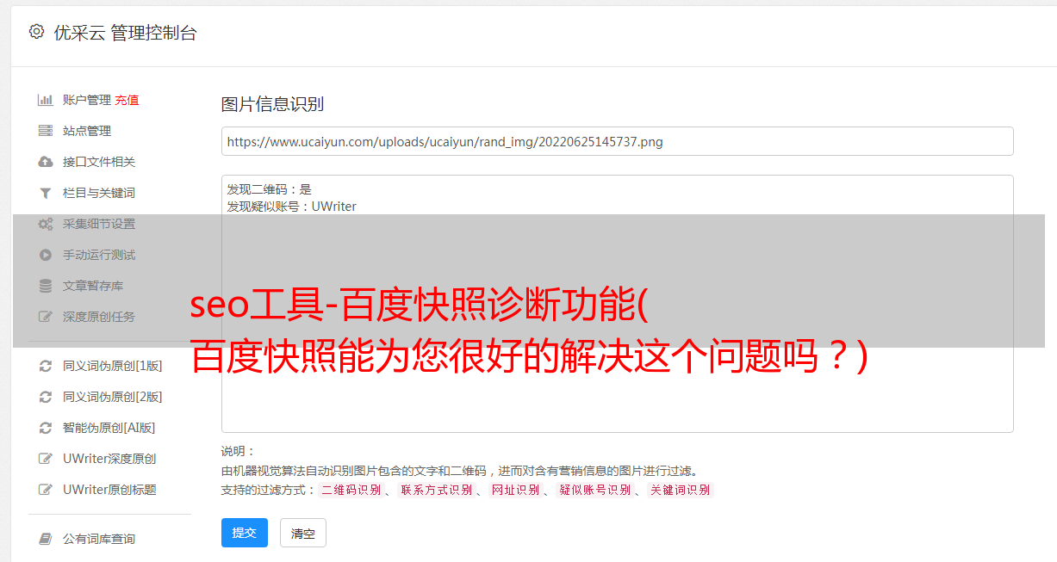Open 账户管理 in the sidebar
Screen dimensions: 1057x562
87,100
